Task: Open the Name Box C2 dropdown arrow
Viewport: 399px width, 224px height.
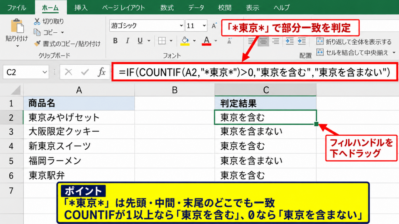Action: coord(45,72)
